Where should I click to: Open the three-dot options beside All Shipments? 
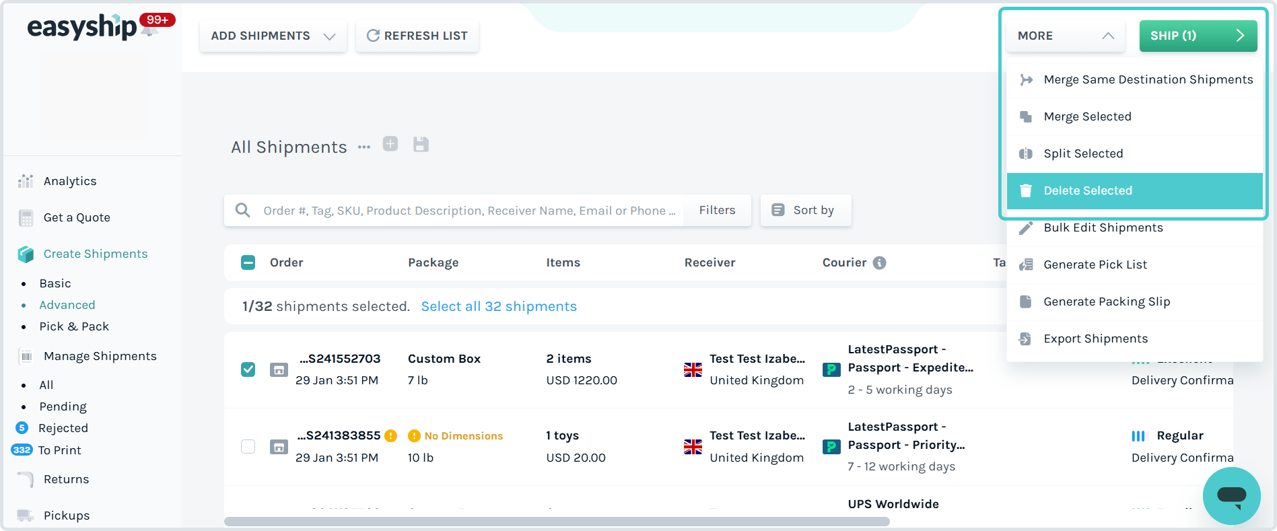click(x=364, y=147)
